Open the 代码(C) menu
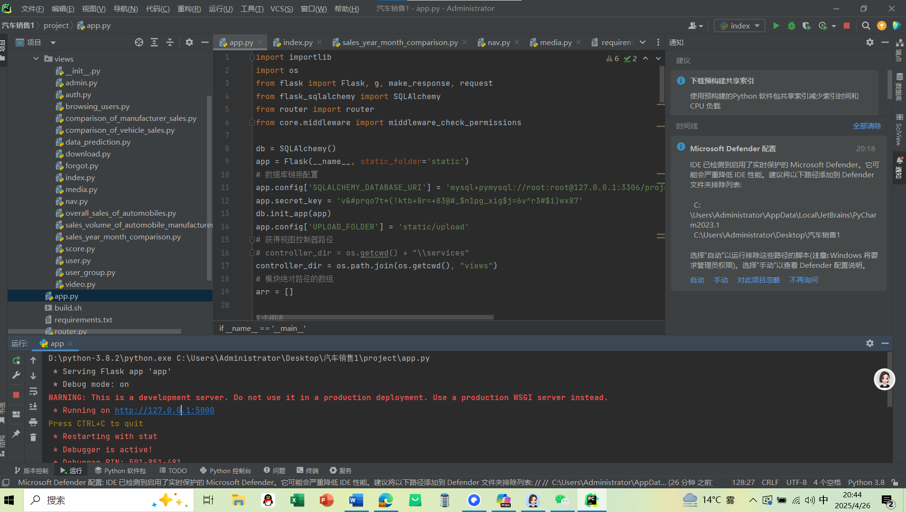This screenshot has width=906, height=512. point(158,9)
